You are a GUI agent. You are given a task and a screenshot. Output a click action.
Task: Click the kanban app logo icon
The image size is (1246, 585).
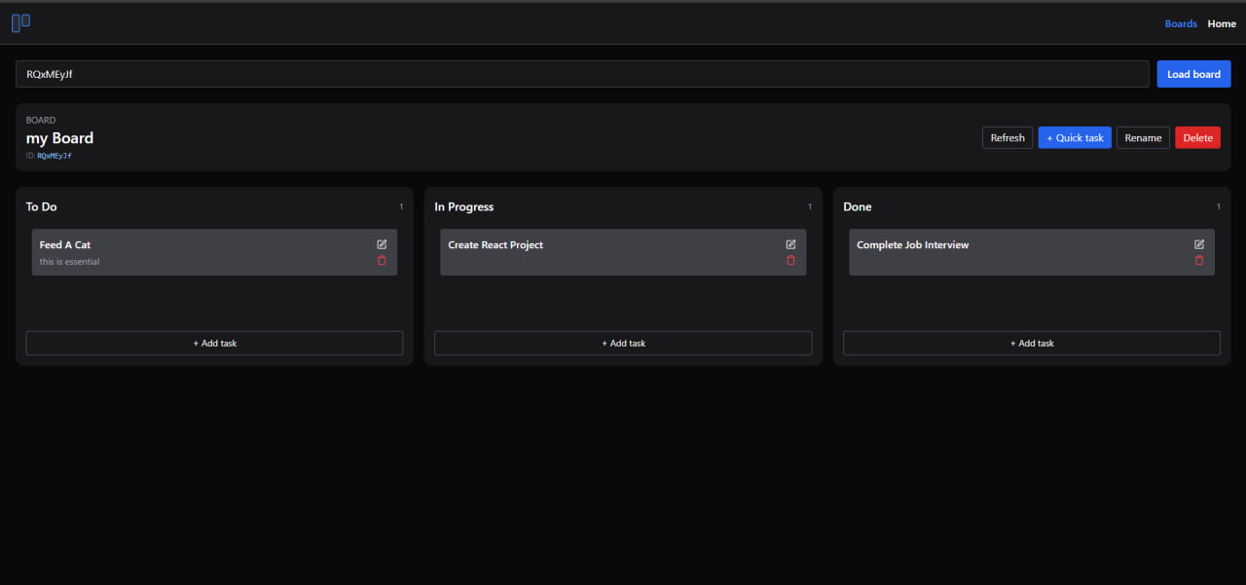point(20,21)
